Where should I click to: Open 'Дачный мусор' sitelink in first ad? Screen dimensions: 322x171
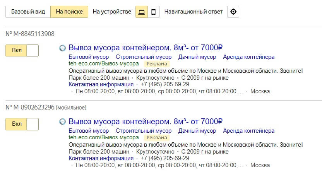(197, 57)
